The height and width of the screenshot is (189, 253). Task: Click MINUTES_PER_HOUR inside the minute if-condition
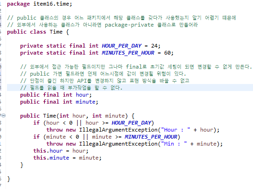[151, 137]
